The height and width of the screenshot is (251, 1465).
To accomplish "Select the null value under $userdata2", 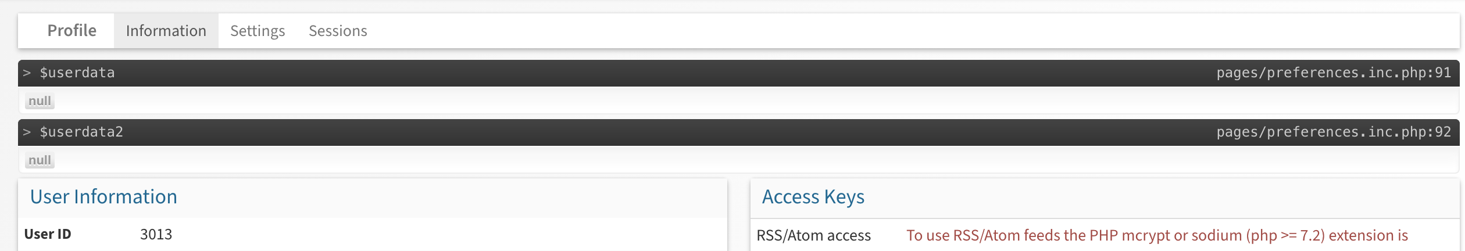I will [40, 160].
